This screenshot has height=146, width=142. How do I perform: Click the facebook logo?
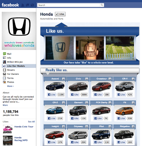10,5
